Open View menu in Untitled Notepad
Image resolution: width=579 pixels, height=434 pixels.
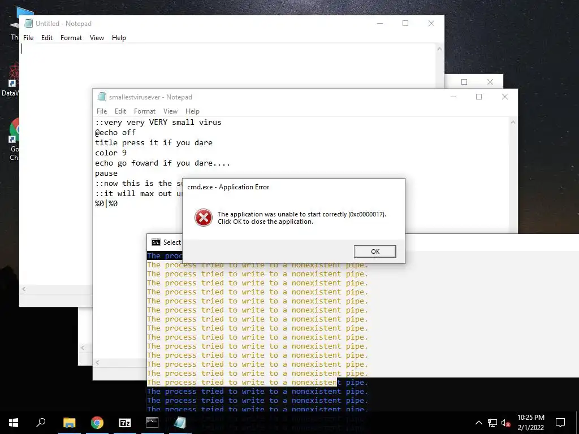(x=97, y=38)
